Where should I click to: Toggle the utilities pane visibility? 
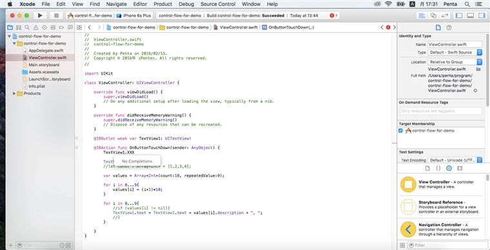click(x=482, y=15)
